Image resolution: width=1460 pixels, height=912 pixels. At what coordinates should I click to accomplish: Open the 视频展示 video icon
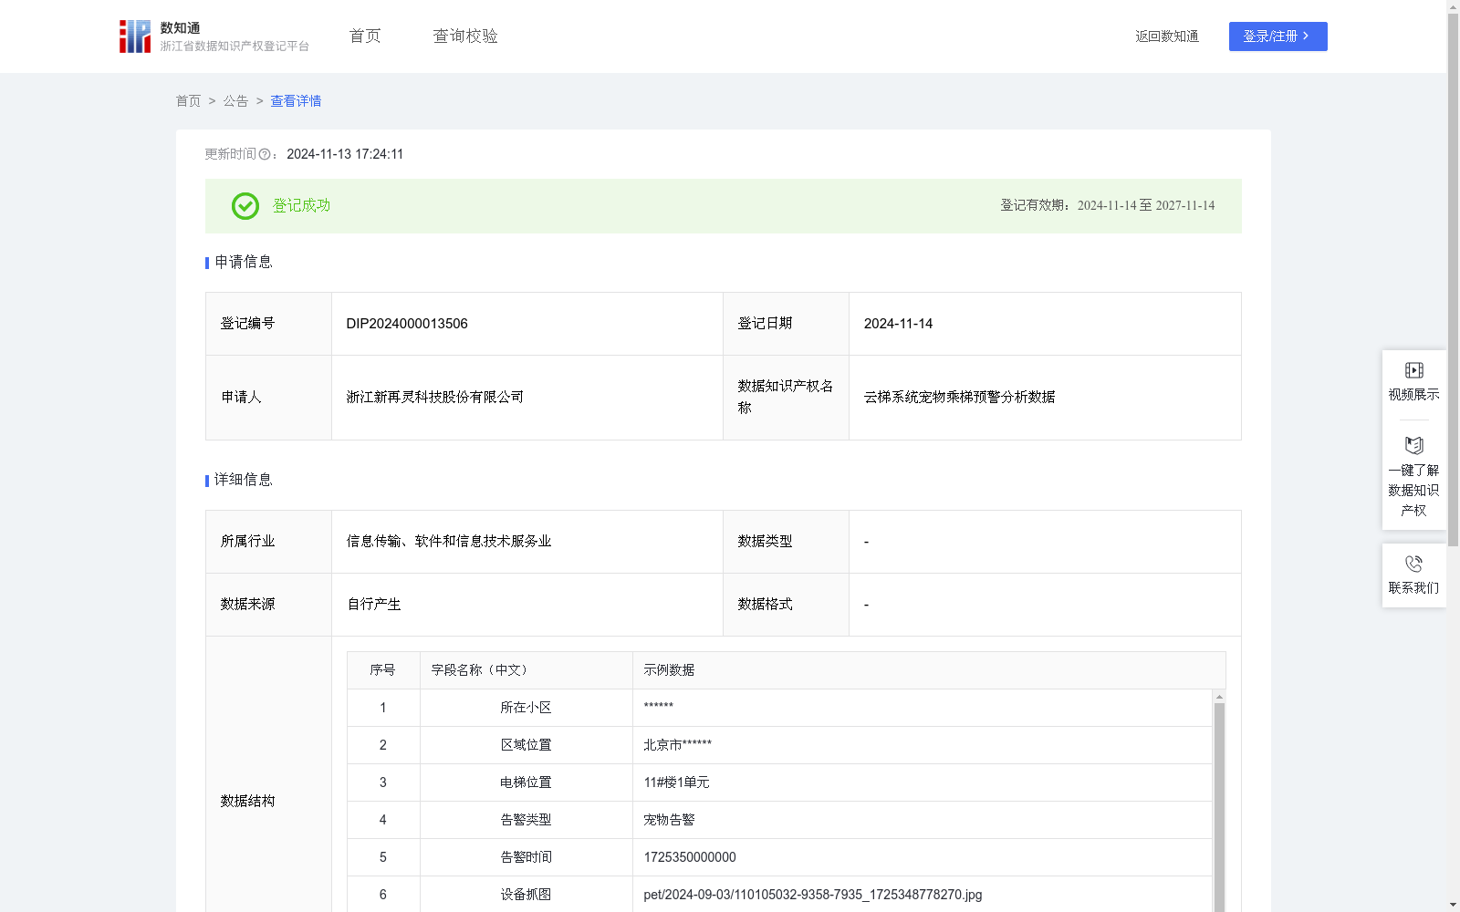(x=1413, y=370)
